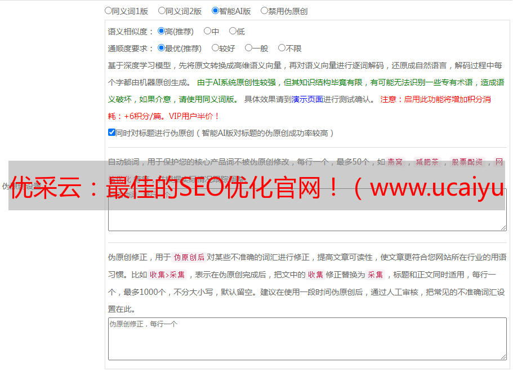Set 通顺度要求 to 不限
This screenshot has width=513, height=371.
tap(282, 48)
